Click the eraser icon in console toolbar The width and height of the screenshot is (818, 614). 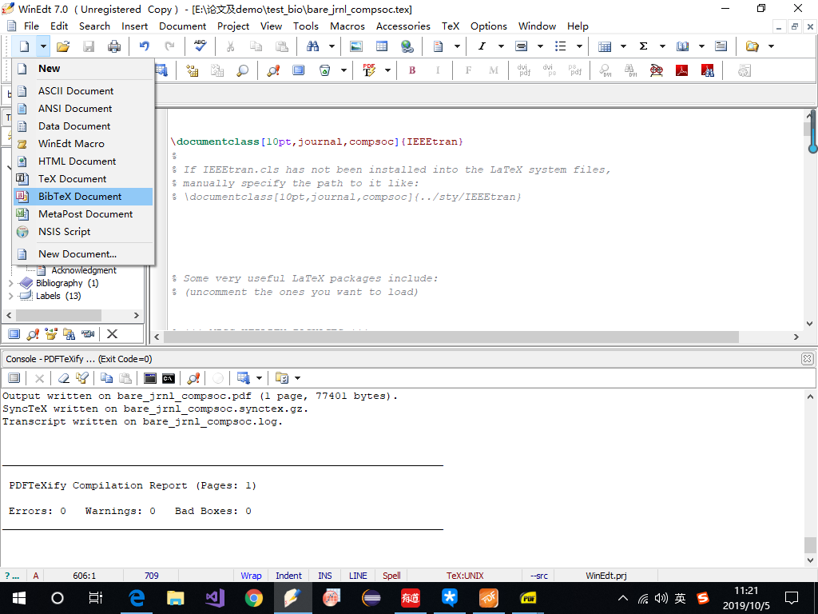pyautogui.click(x=64, y=378)
